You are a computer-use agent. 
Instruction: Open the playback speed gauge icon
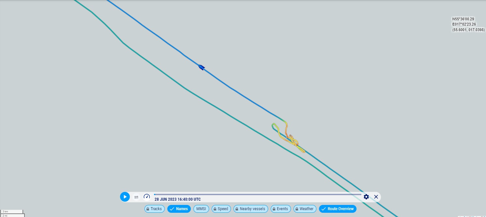pyautogui.click(x=147, y=197)
